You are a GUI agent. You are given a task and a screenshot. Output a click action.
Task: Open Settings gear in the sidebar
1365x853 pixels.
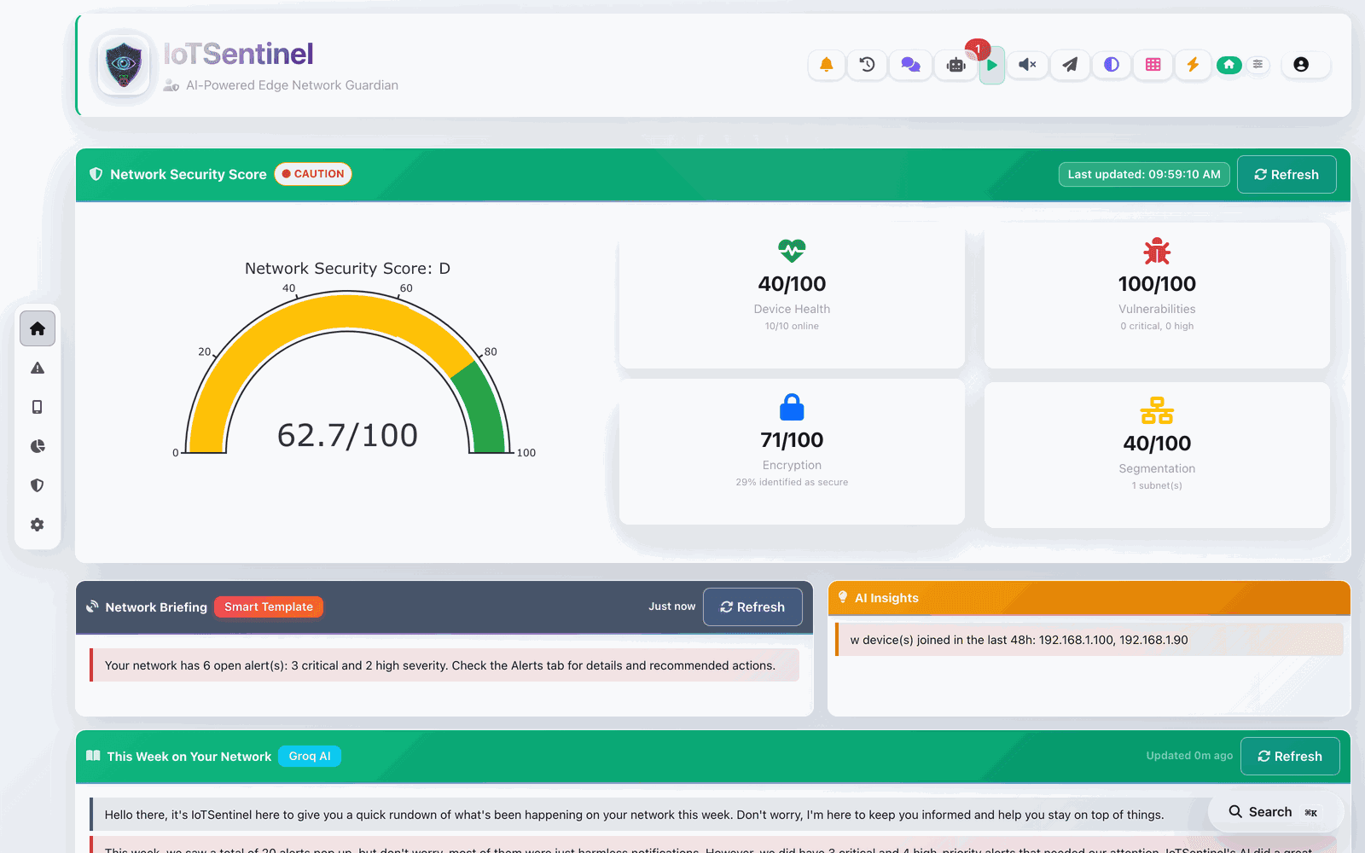coord(38,525)
